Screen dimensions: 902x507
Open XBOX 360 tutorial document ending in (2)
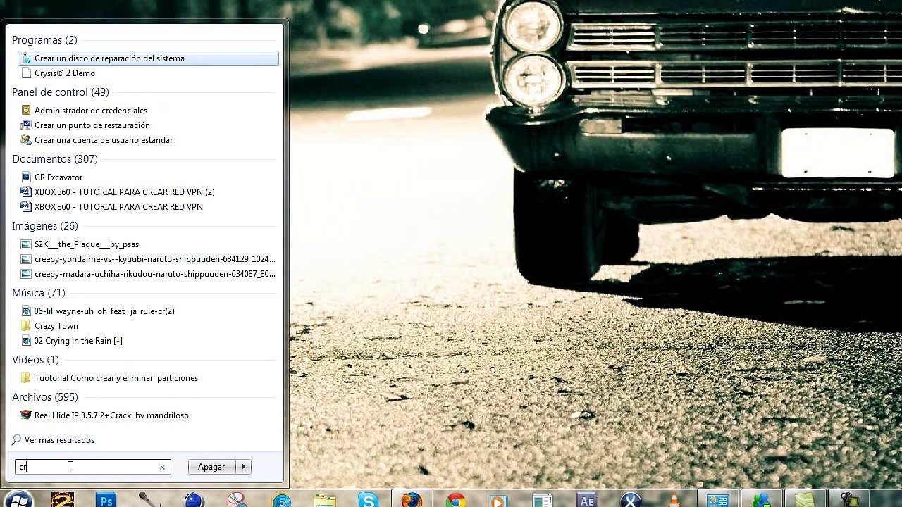coord(124,192)
